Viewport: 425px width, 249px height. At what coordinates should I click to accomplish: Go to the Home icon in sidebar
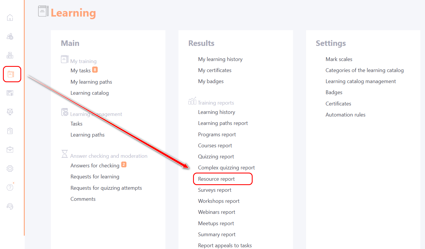(10, 18)
